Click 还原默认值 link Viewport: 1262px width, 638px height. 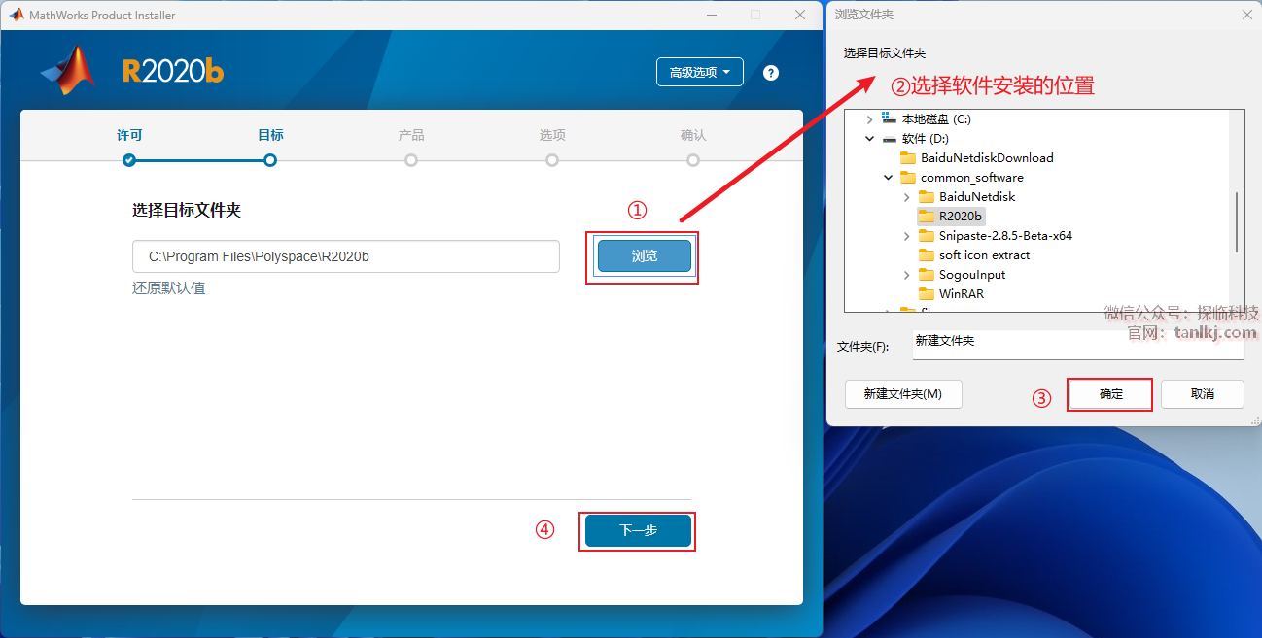point(168,288)
